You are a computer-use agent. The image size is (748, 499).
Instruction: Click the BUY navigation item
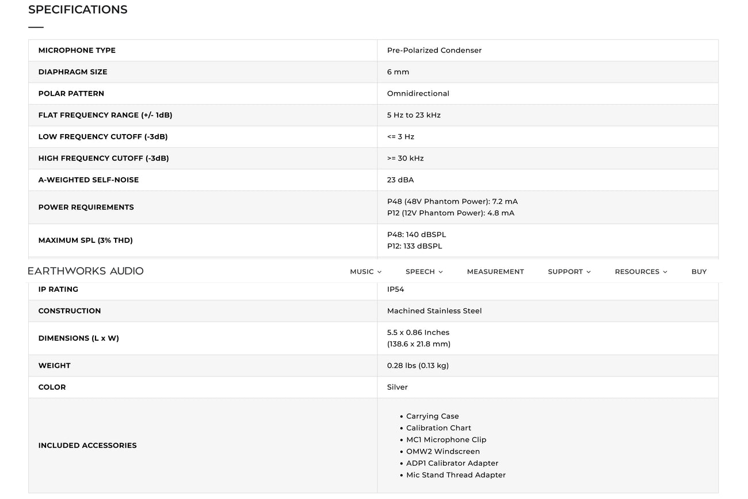click(699, 271)
